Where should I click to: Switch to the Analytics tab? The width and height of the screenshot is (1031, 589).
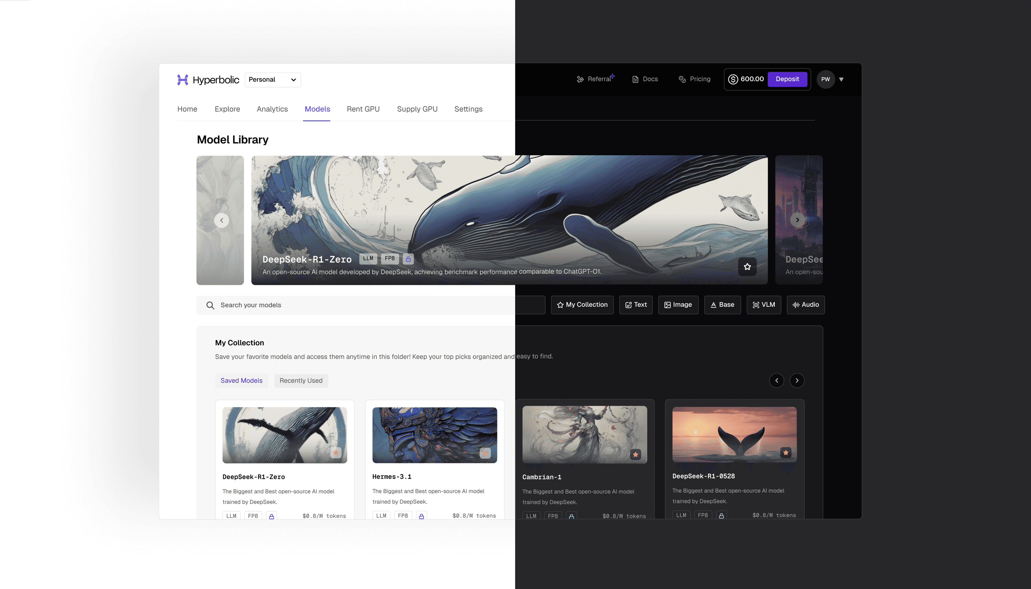click(272, 109)
